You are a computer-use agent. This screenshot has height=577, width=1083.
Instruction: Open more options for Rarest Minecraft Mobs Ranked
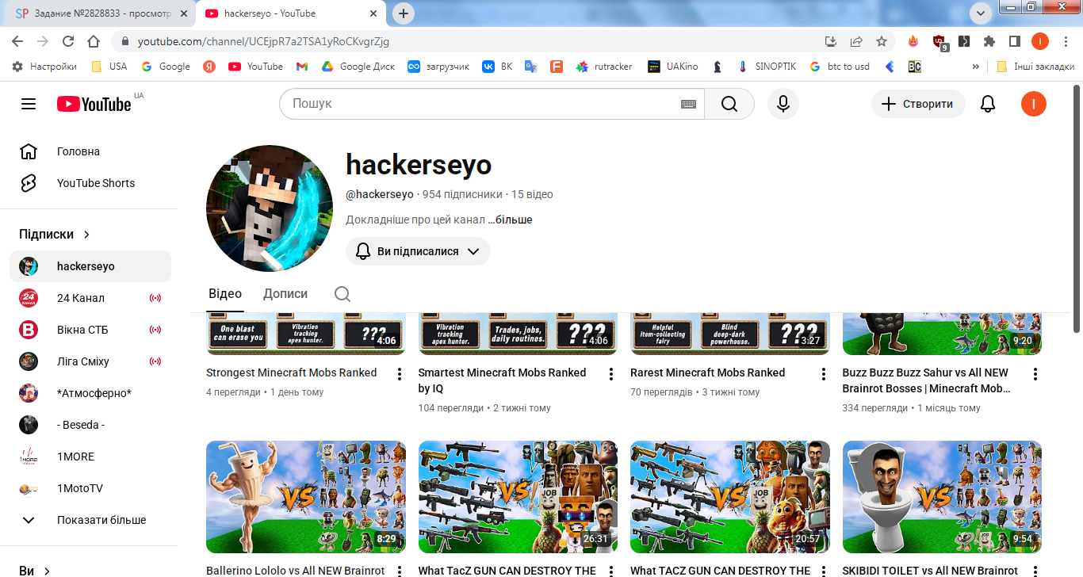pyautogui.click(x=824, y=374)
